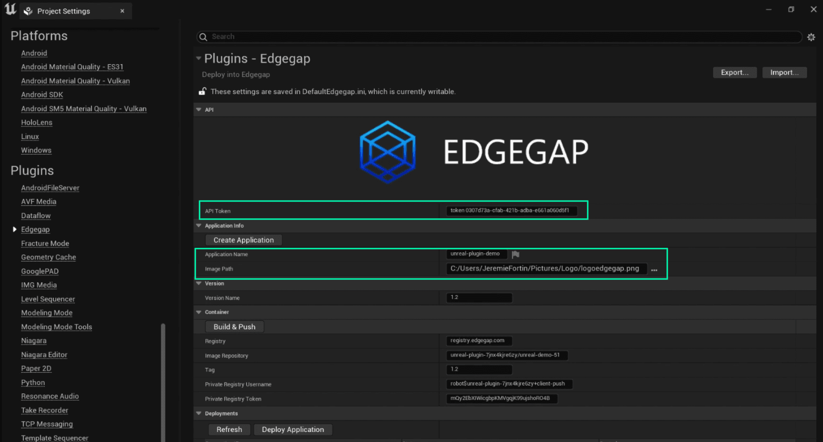823x442 pixels.
Task: Open Geometry Cache settings
Action: click(49, 257)
